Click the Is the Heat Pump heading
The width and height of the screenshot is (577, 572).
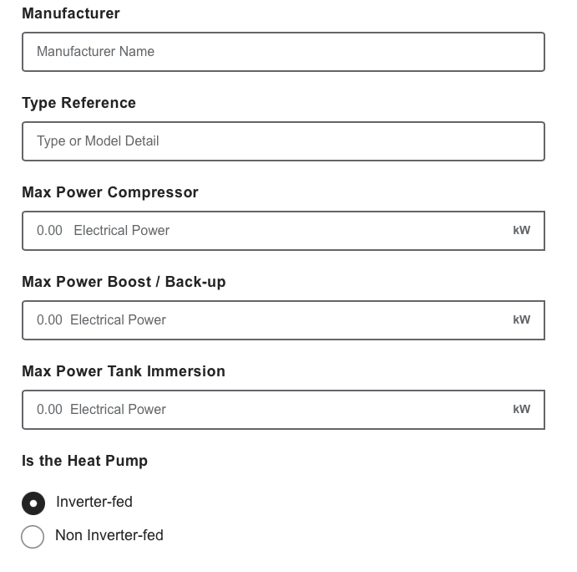coord(84,461)
